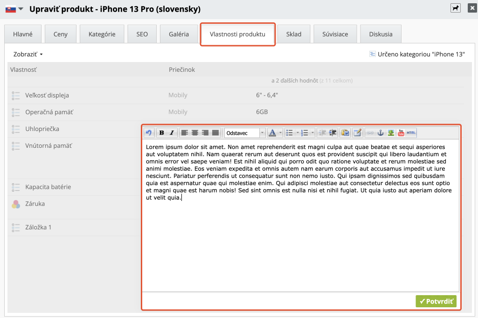Viewport: 478px width, 318px height.
Task: Open the Súvisiace tab
Action: pos(335,34)
